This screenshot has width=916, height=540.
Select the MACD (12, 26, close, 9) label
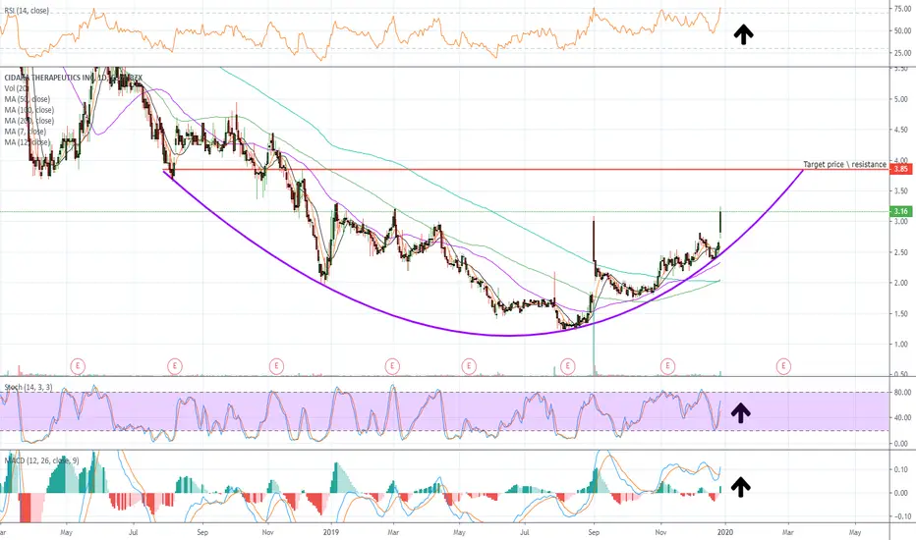[x=41, y=460]
